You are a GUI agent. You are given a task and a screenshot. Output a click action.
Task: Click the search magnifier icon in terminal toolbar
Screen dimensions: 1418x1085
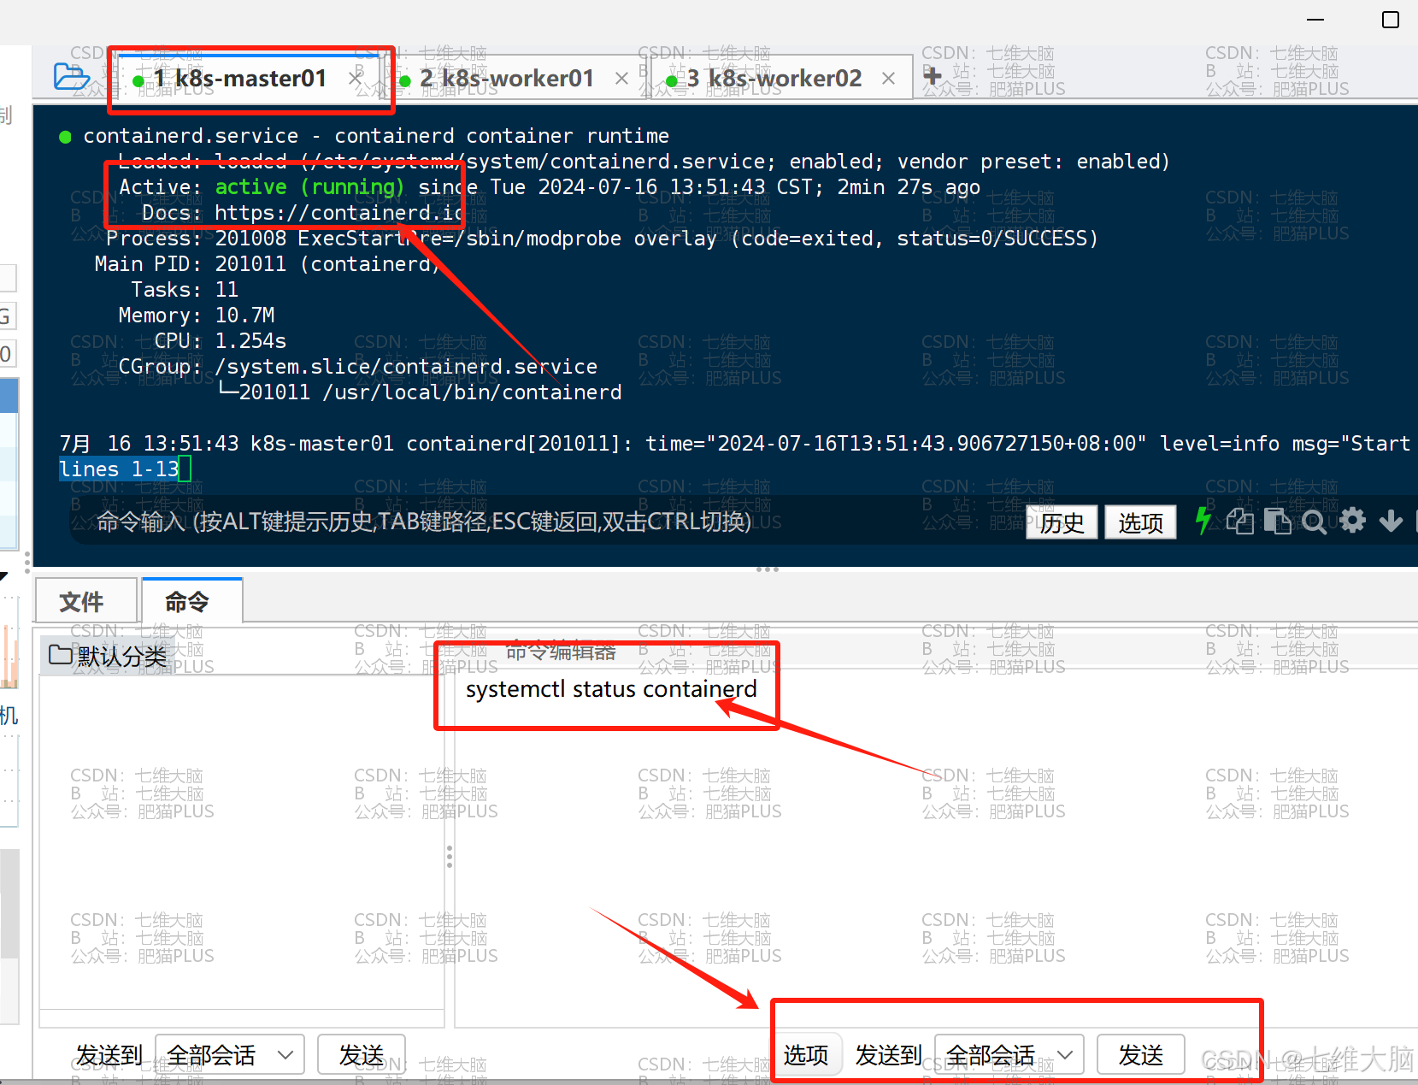click(x=1315, y=522)
